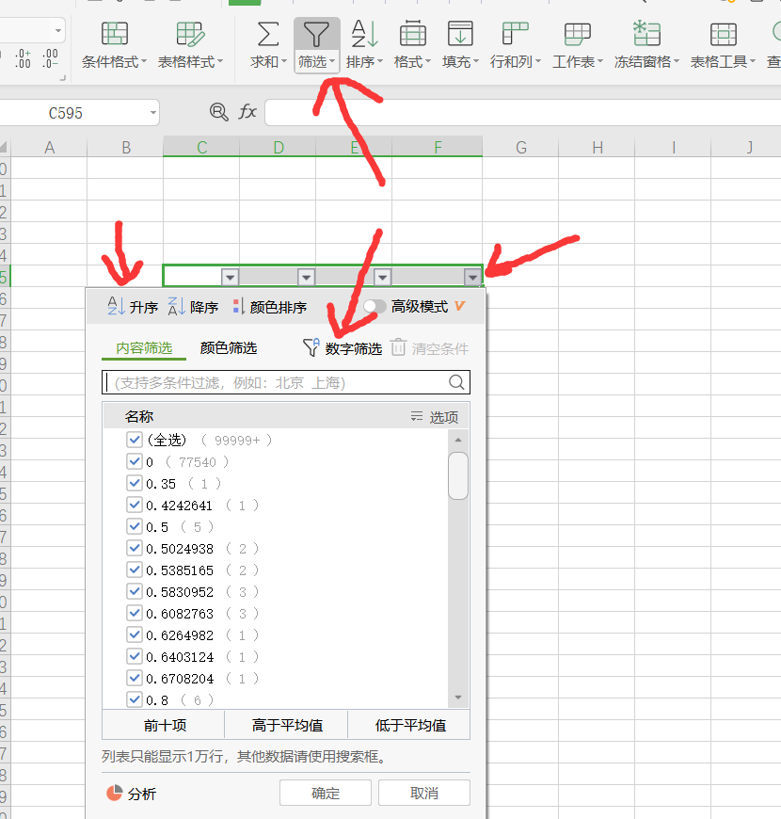Uncheck the 0.6403124 checkbox
Image resolution: width=781 pixels, height=819 pixels.
(135, 656)
